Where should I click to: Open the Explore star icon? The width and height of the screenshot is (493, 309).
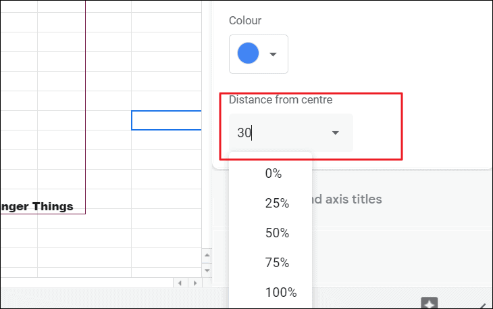click(429, 303)
